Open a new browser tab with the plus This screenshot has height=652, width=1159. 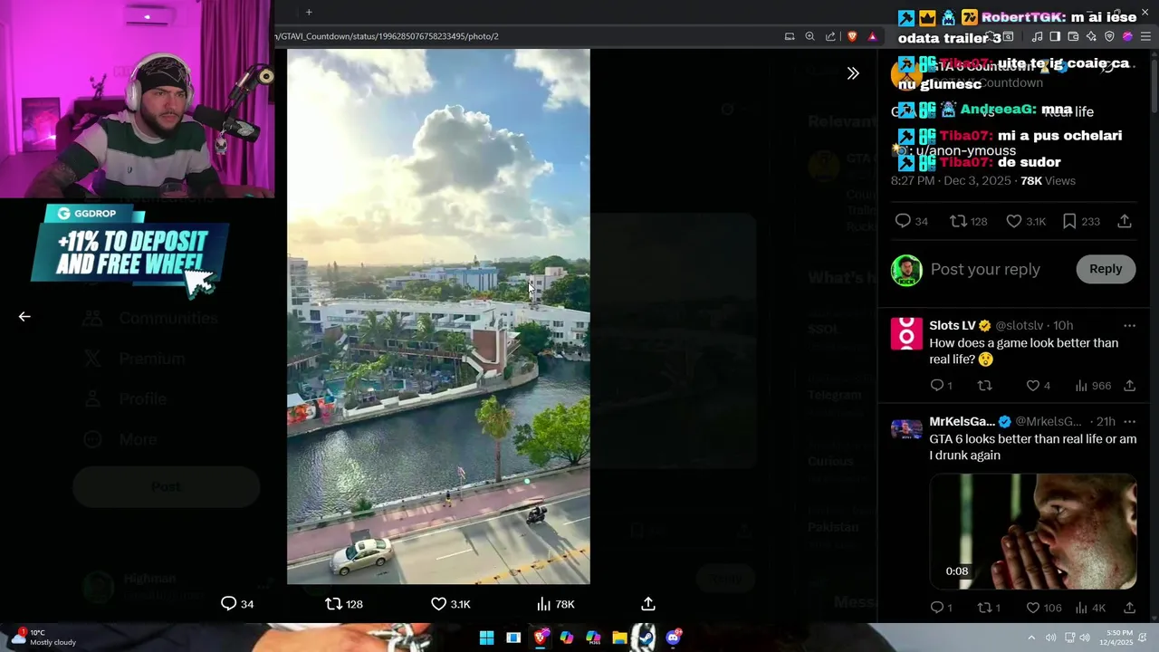pos(309,12)
